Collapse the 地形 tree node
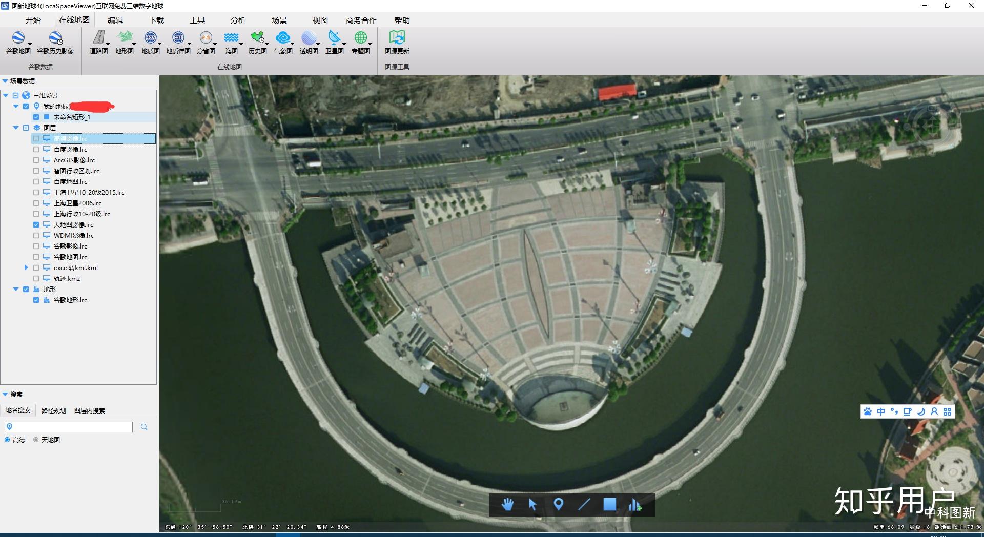This screenshot has height=537, width=984. point(16,289)
